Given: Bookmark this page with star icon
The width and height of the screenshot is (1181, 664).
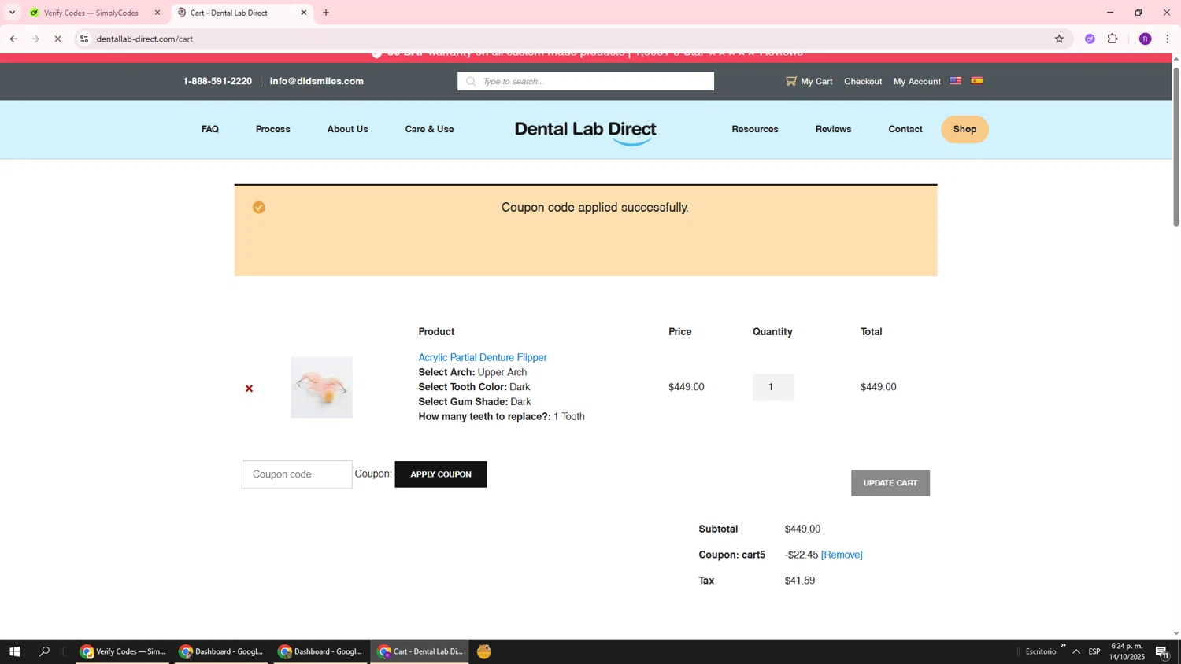Looking at the screenshot, I should pos(1059,39).
